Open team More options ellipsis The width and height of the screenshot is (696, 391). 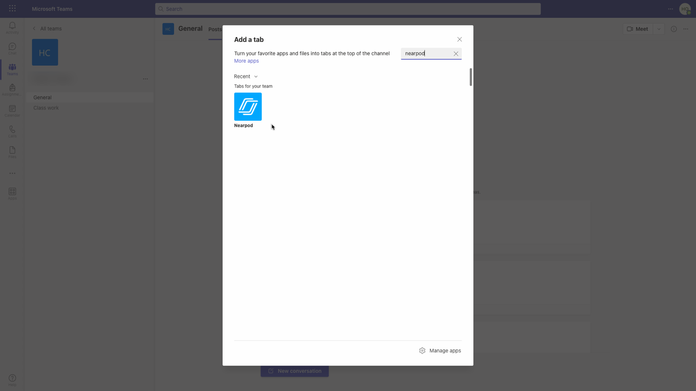tap(145, 79)
